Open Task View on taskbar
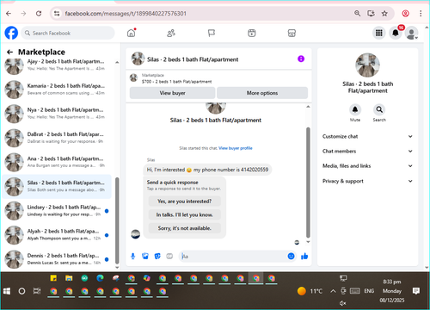This screenshot has width=430, height=310. (37, 291)
